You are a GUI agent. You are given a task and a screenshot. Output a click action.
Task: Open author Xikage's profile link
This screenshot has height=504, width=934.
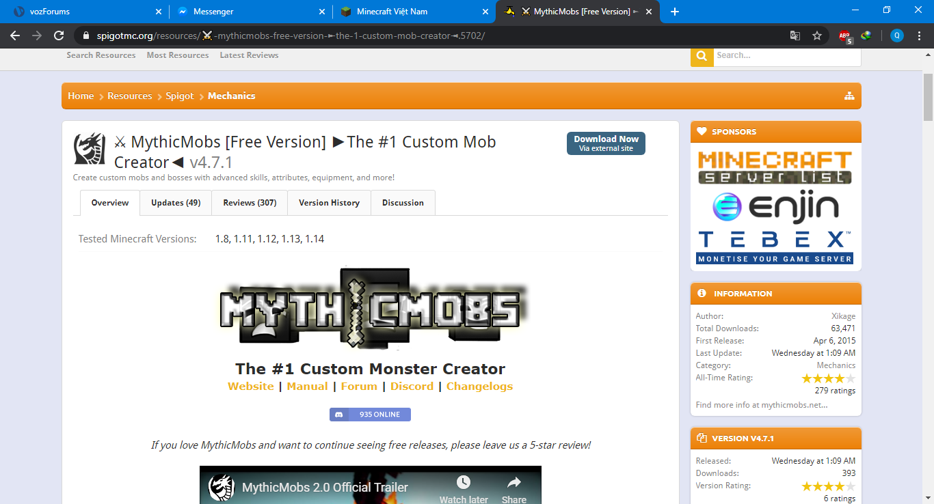(843, 316)
